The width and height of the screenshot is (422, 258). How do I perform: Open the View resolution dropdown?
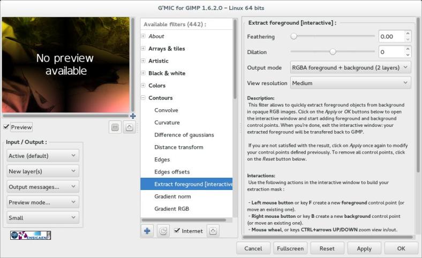click(350, 83)
